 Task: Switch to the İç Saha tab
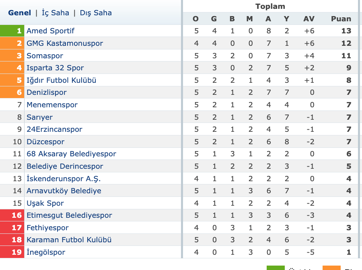56,13
